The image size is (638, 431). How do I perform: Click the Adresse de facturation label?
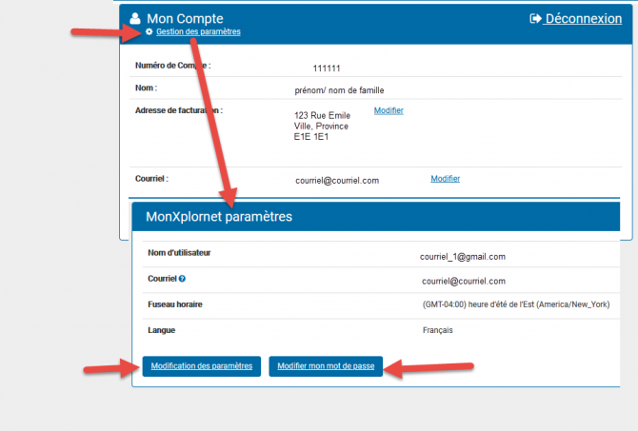179,110
